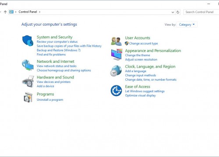The height and width of the screenshot is (157, 219).
Task: Open Change date, time, or number formats
Action: [x=151, y=80]
